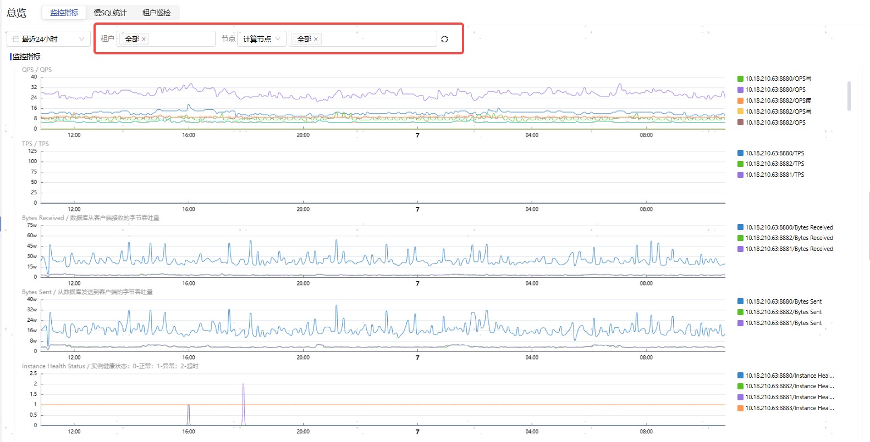Toggle 10.18.210.63:8880/Bytes Sent legend entry
The width and height of the screenshot is (870, 442).
pos(780,301)
